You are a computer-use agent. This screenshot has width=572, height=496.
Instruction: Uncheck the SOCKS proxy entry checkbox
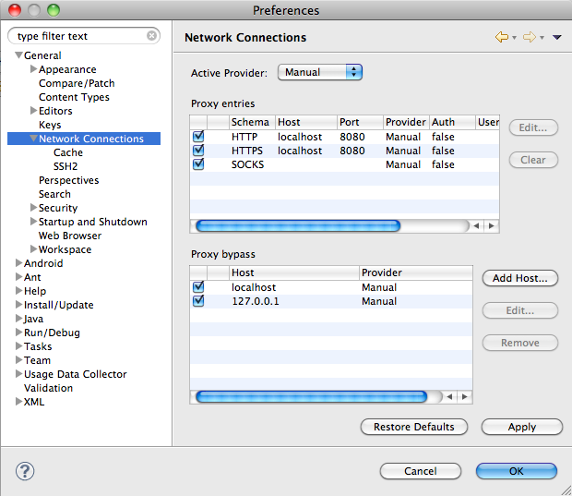coord(198,164)
